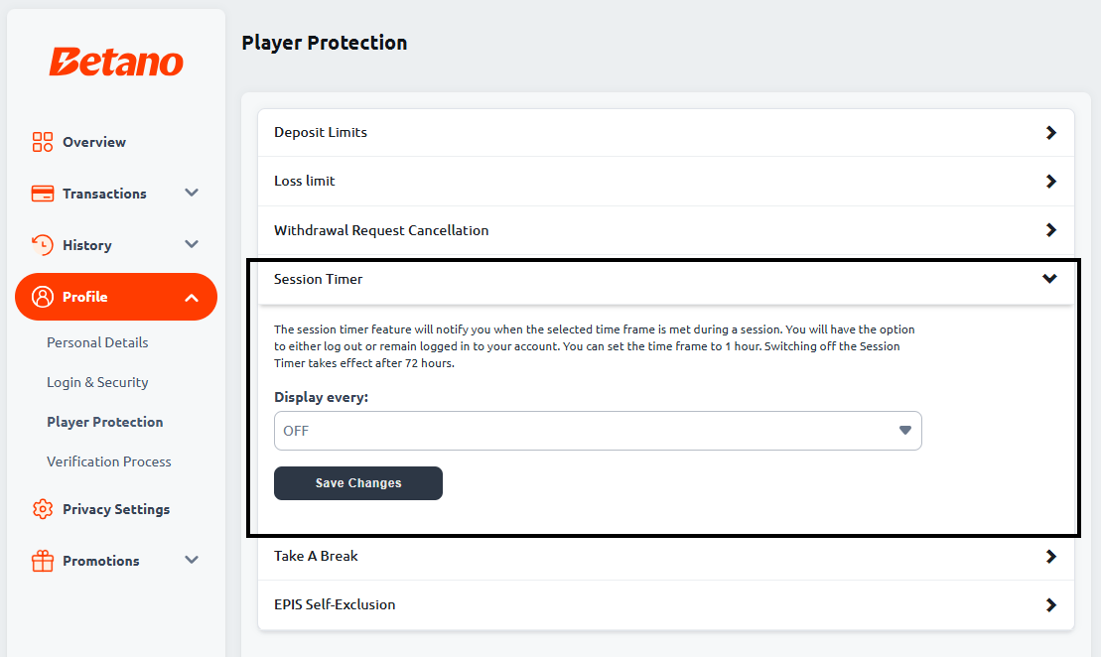Image resolution: width=1101 pixels, height=657 pixels.
Task: Click the Betano logo
Action: pos(116,62)
